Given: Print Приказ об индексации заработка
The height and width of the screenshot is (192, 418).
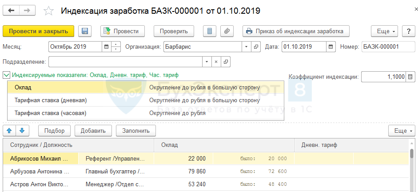Looking at the screenshot, I should pyautogui.click(x=296, y=31).
